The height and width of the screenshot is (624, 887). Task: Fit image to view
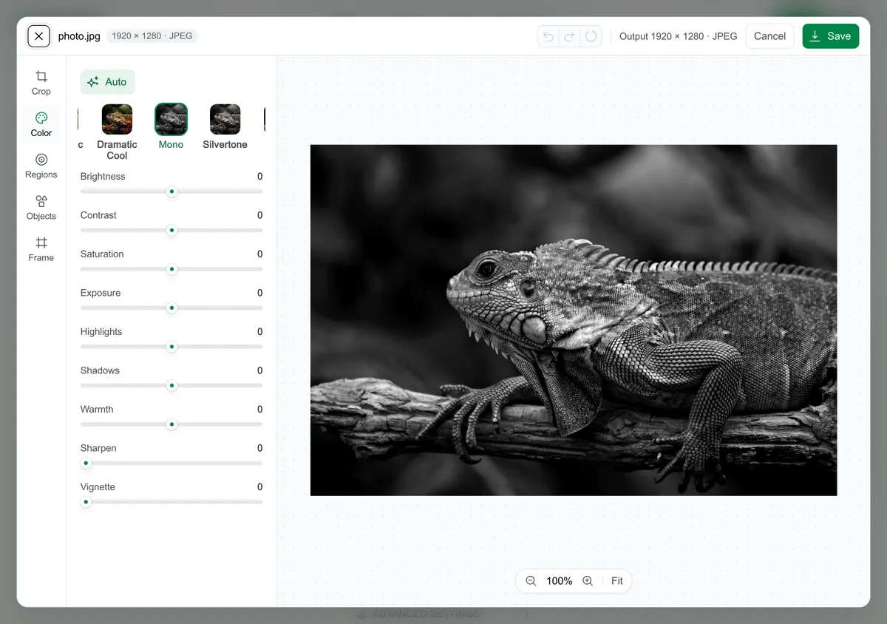pos(617,581)
